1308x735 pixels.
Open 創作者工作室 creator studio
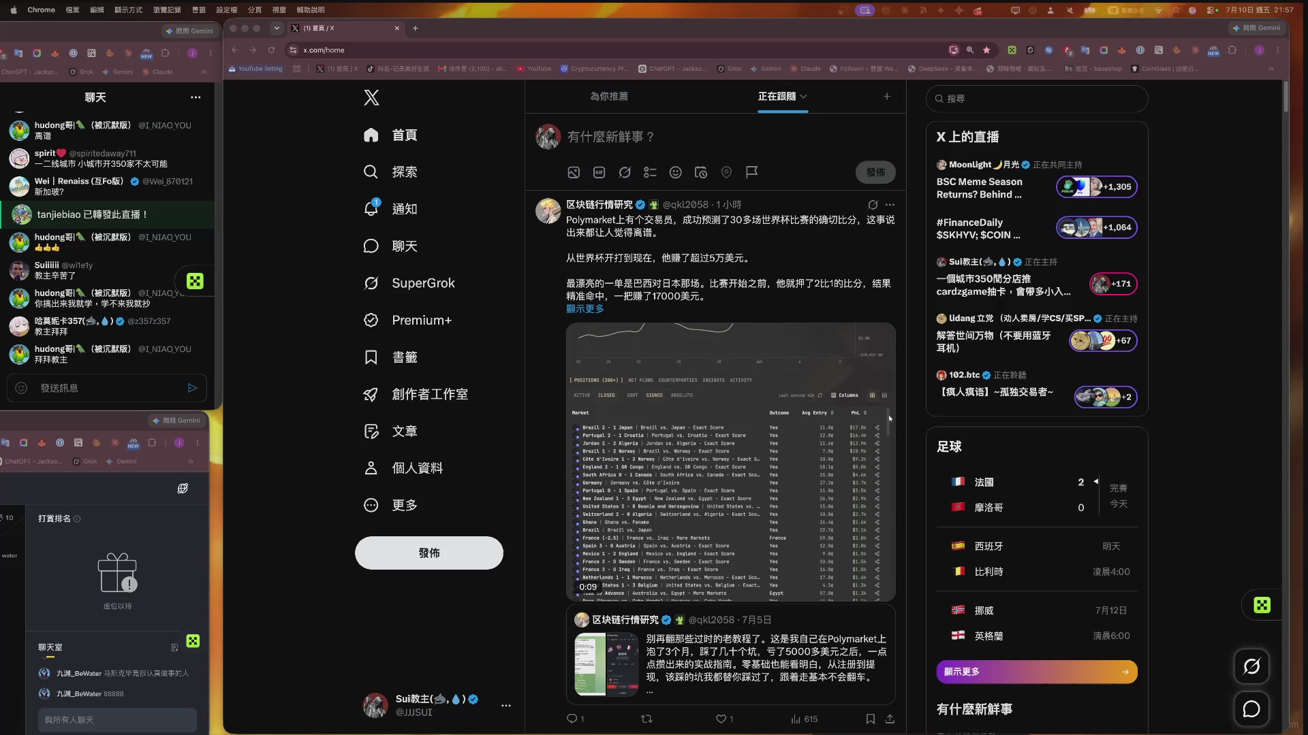tap(416, 394)
